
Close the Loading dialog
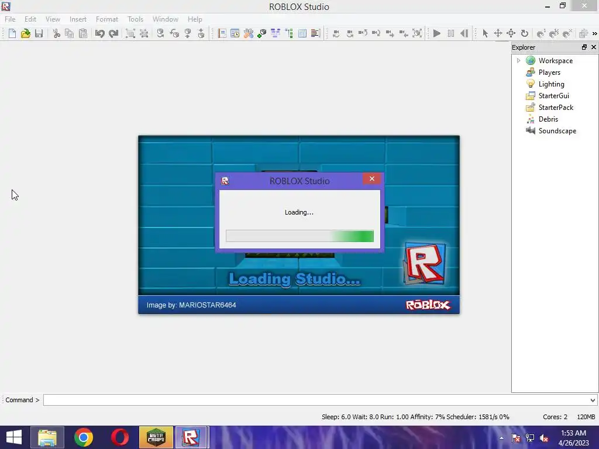point(371,179)
